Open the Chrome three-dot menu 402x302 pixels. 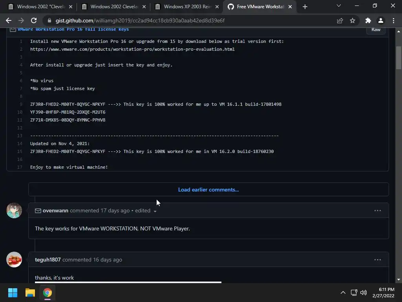[x=393, y=20]
